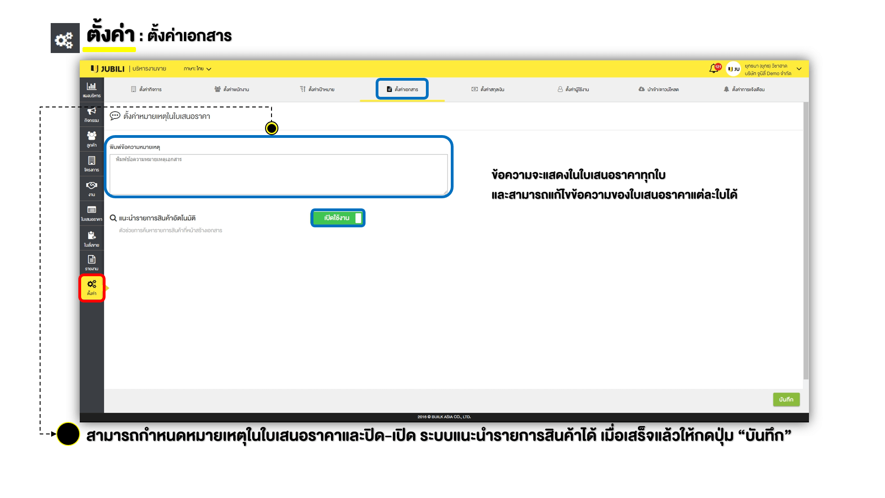Click the JUBILI logo in header
The width and height of the screenshot is (885, 498).
(108, 69)
